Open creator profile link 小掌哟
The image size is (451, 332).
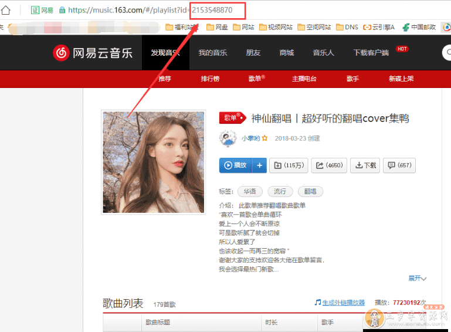click(250, 138)
